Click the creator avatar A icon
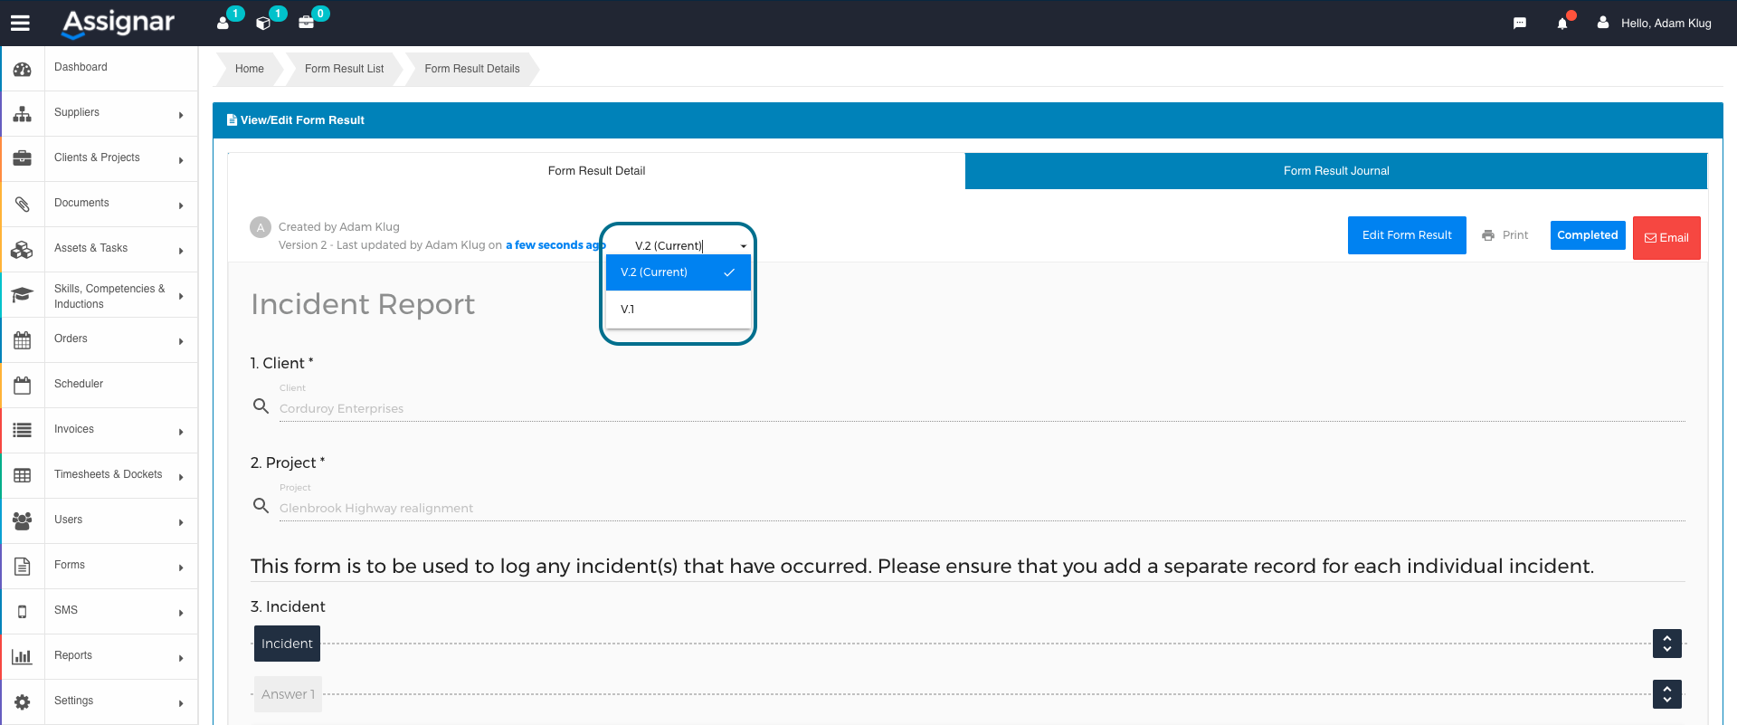 click(x=261, y=227)
